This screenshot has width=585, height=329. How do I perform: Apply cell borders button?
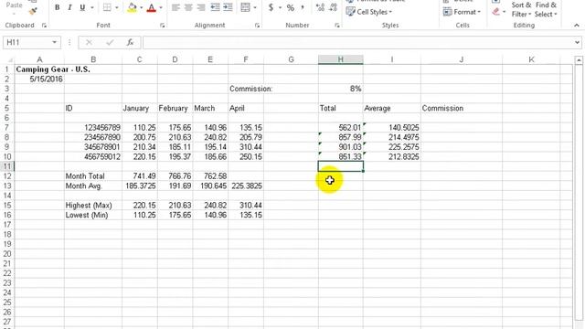pos(107,7)
